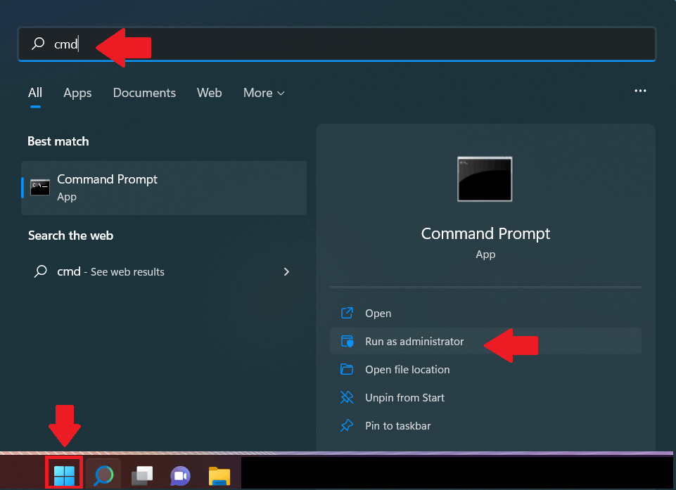Click the unpin icon beside Unpin from Start

point(347,397)
